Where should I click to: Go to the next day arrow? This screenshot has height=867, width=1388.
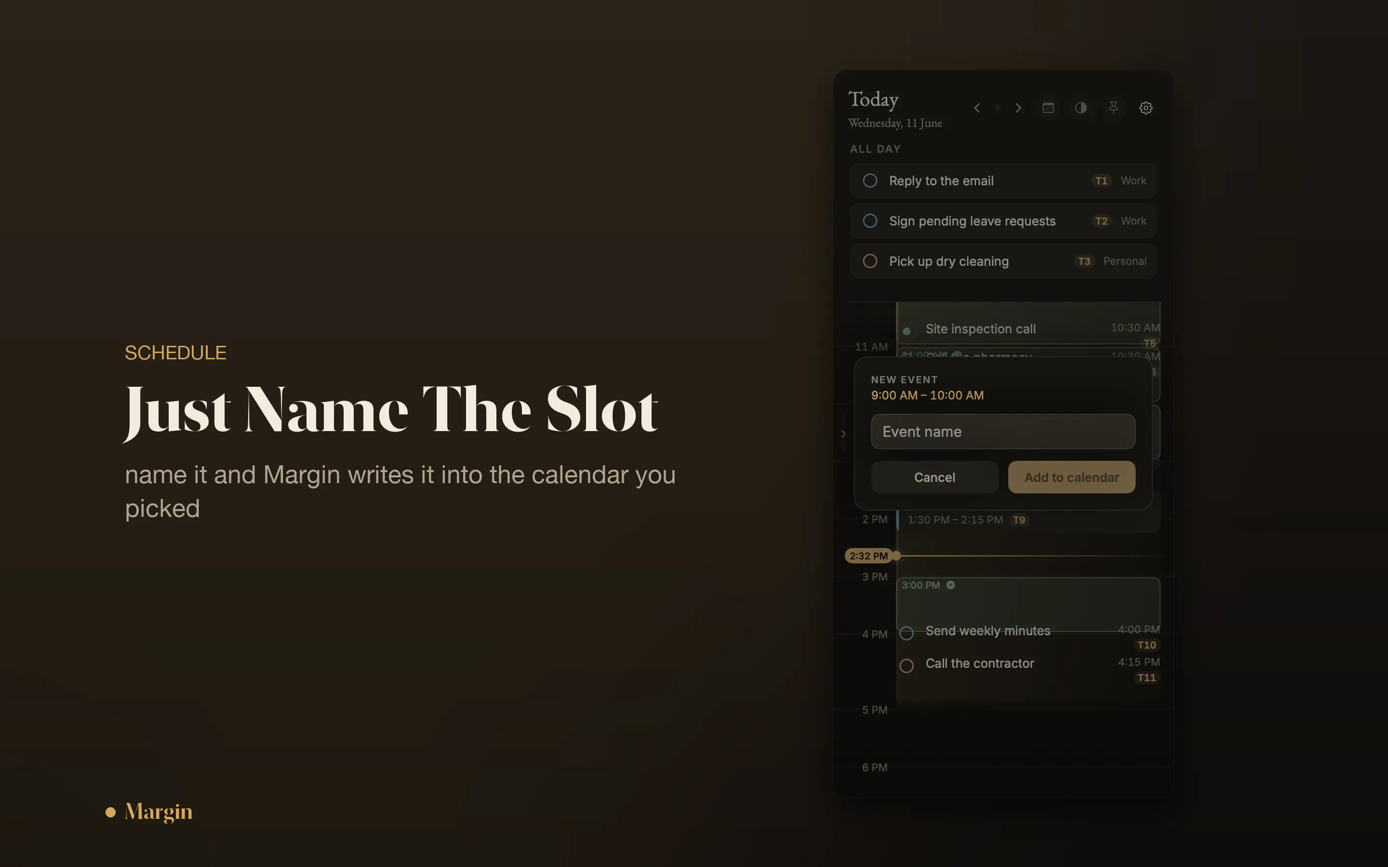click(x=1018, y=108)
